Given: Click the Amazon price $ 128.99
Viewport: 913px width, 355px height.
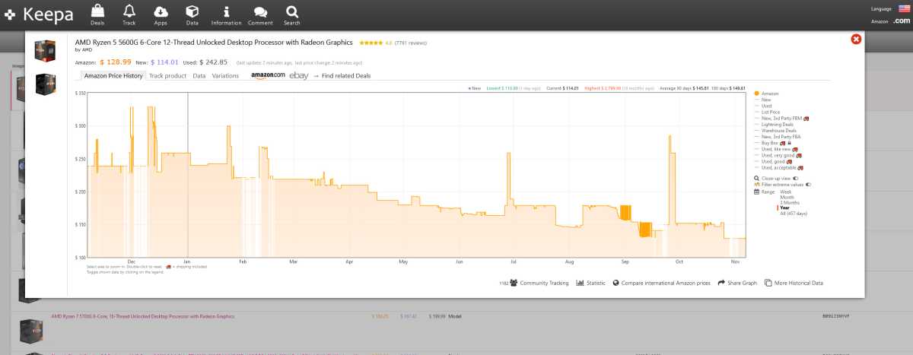Looking at the screenshot, I should point(116,62).
